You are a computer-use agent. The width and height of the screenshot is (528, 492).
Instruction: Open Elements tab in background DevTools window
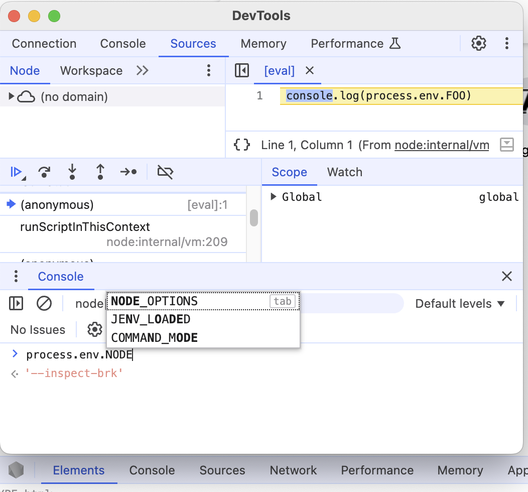coord(79,470)
